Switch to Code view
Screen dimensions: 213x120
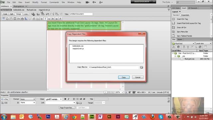click(5, 14)
